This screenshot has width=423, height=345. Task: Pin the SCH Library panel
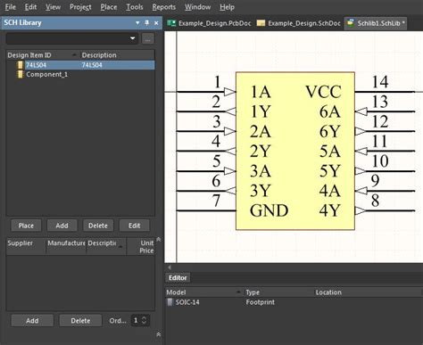pos(147,23)
